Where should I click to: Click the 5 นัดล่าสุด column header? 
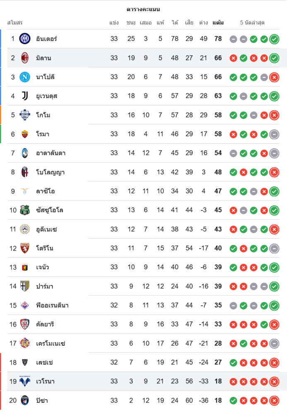[252, 22]
